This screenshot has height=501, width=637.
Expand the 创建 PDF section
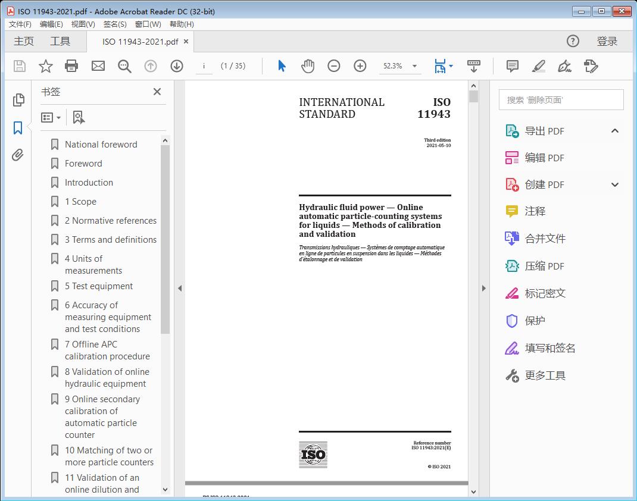(614, 184)
